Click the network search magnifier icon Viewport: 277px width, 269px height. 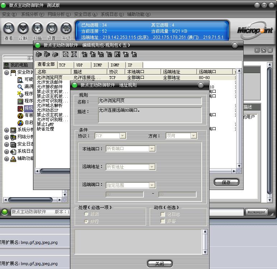(74, 54)
